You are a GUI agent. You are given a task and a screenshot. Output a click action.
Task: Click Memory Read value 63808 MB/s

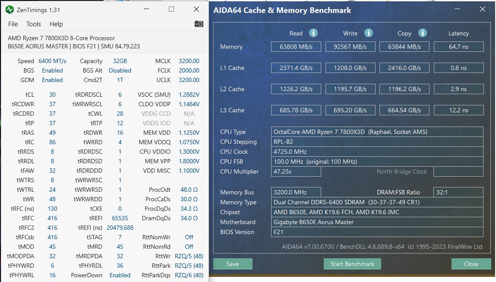click(x=296, y=47)
